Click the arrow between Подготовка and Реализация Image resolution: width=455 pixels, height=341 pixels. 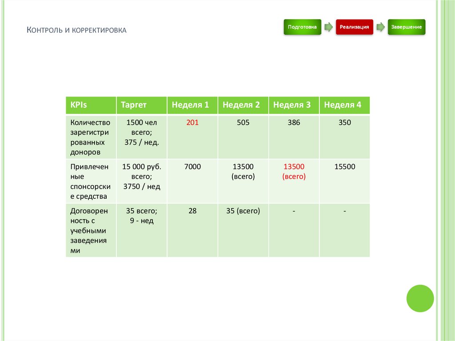[x=328, y=27]
